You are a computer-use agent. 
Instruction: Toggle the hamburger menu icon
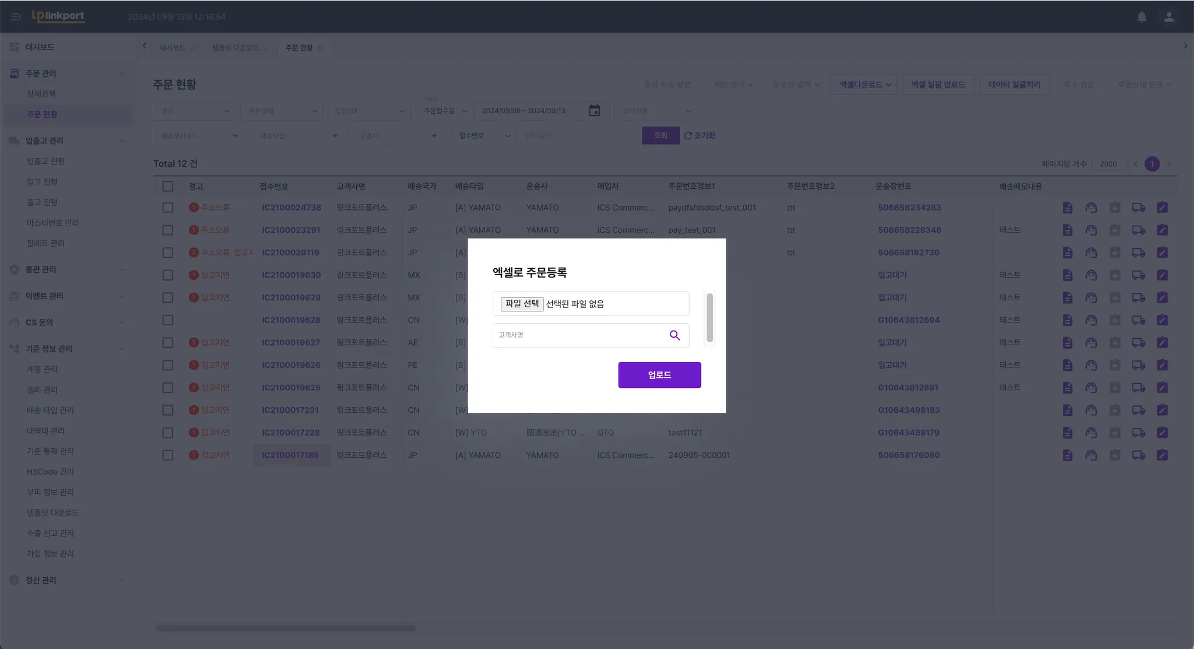pyautogui.click(x=16, y=17)
